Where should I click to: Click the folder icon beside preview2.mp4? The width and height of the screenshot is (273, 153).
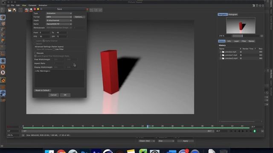tap(223, 59)
